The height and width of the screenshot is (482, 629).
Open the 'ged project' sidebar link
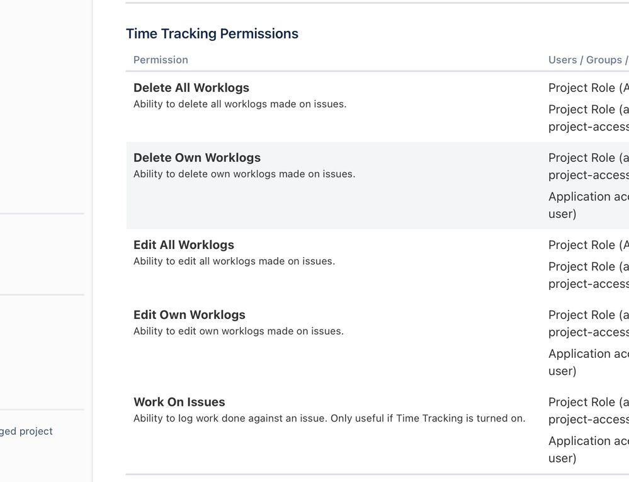(x=26, y=431)
